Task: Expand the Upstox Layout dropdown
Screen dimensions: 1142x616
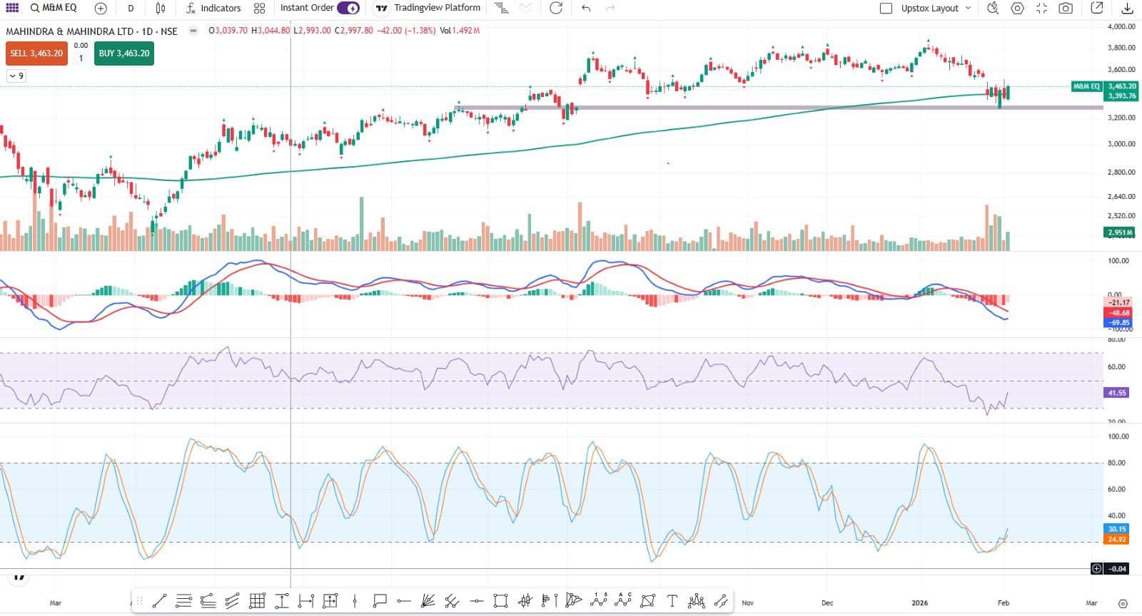Action: (x=968, y=9)
